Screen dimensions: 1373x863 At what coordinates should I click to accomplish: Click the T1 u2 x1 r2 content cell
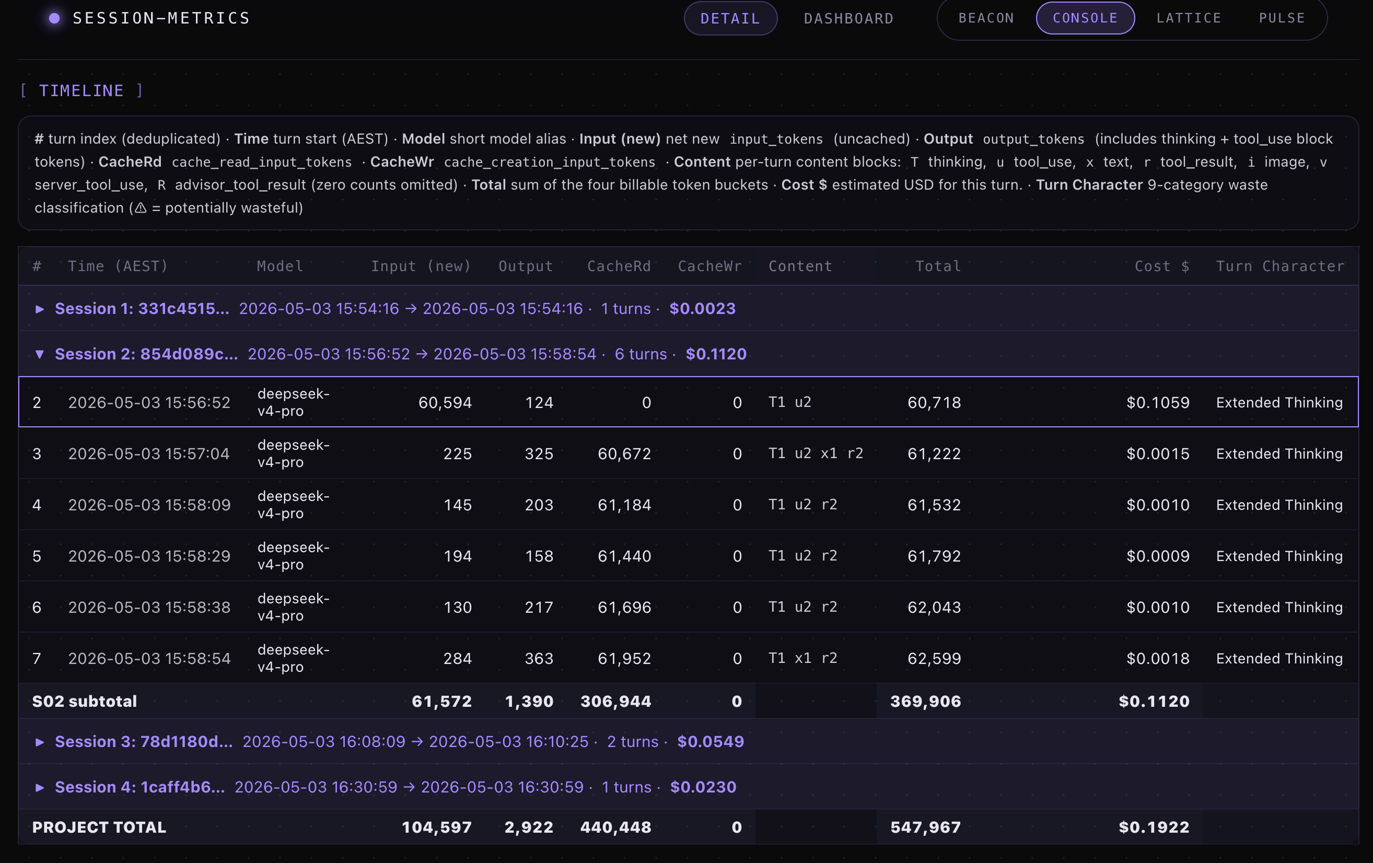click(x=816, y=454)
